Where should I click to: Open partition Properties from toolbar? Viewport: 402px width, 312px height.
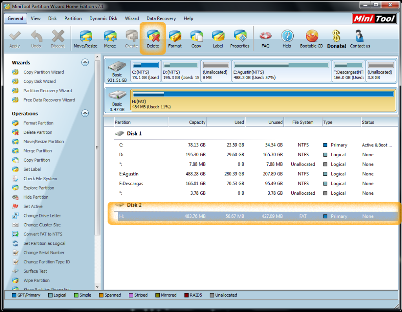[240, 39]
